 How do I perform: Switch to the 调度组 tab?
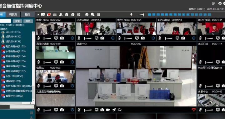point(13,14)
